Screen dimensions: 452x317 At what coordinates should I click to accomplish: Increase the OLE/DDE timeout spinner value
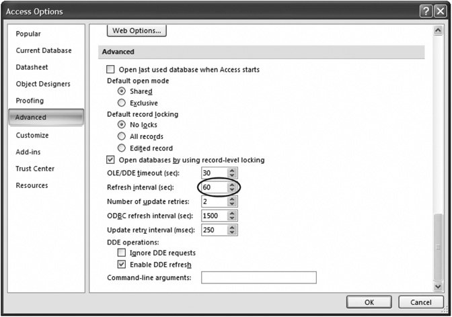point(232,171)
